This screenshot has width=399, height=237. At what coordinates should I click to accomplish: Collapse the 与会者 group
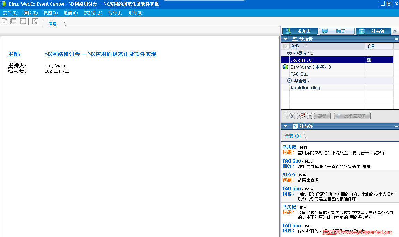click(289, 81)
